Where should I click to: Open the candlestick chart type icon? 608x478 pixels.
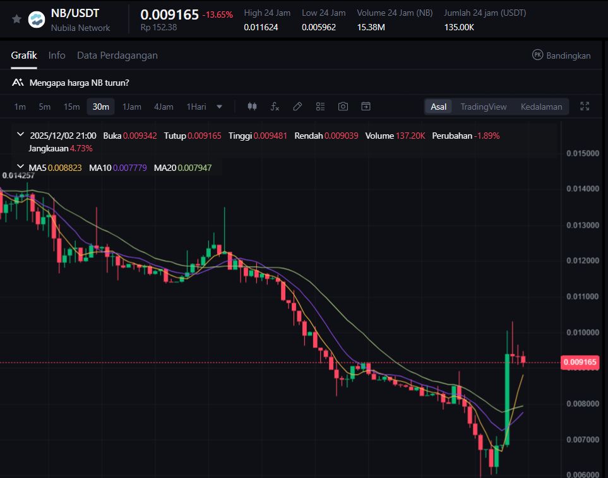click(252, 107)
